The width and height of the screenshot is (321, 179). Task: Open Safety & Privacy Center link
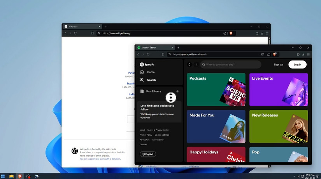click(x=158, y=130)
